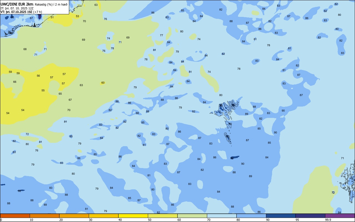Click the legend tick label 99.9

pos(328,220)
